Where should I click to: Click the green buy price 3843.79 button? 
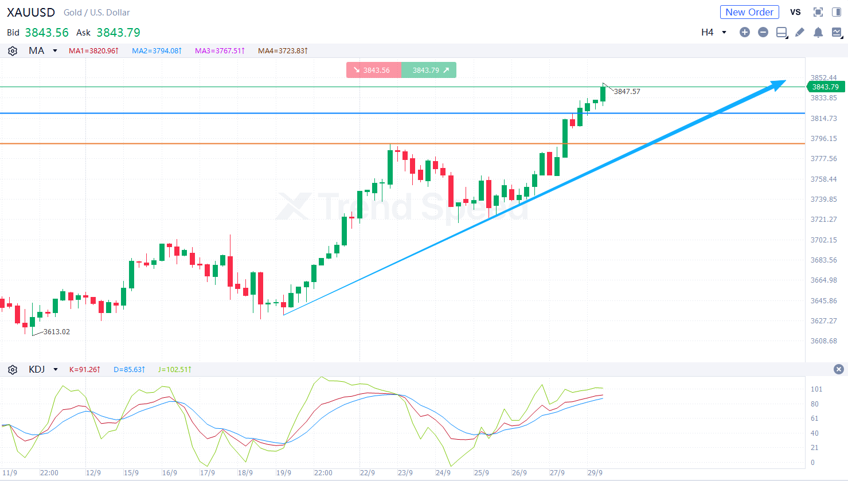[x=429, y=70]
